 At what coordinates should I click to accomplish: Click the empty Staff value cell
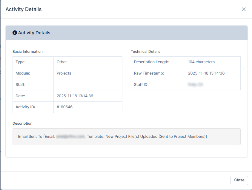88,85
